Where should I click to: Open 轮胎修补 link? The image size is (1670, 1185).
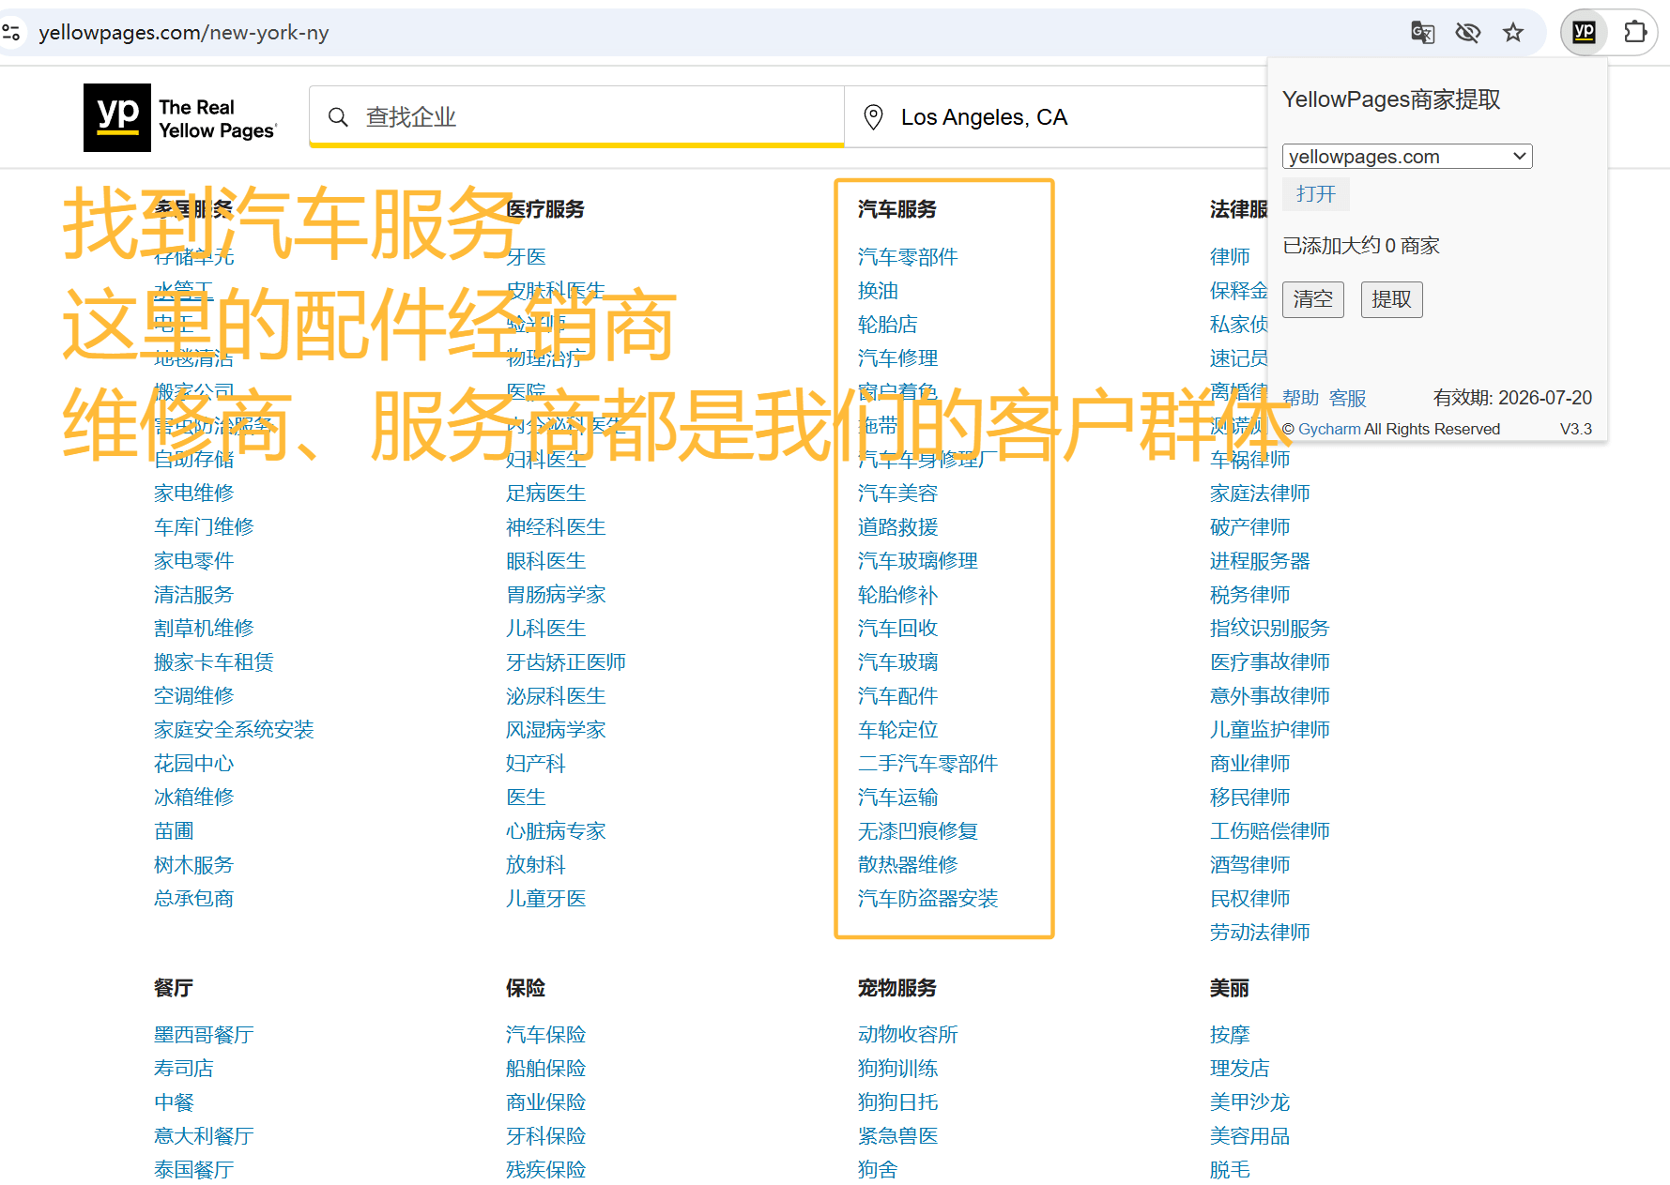pyautogui.click(x=898, y=595)
